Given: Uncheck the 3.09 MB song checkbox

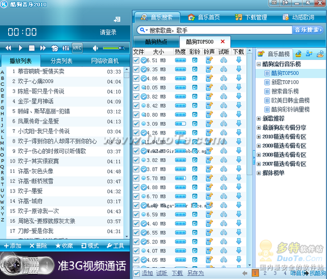Looking at the screenshot, I should (136, 124).
